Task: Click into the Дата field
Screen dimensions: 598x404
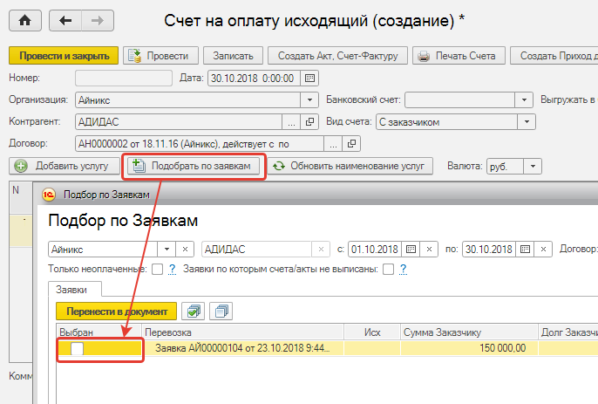Action: 254,79
